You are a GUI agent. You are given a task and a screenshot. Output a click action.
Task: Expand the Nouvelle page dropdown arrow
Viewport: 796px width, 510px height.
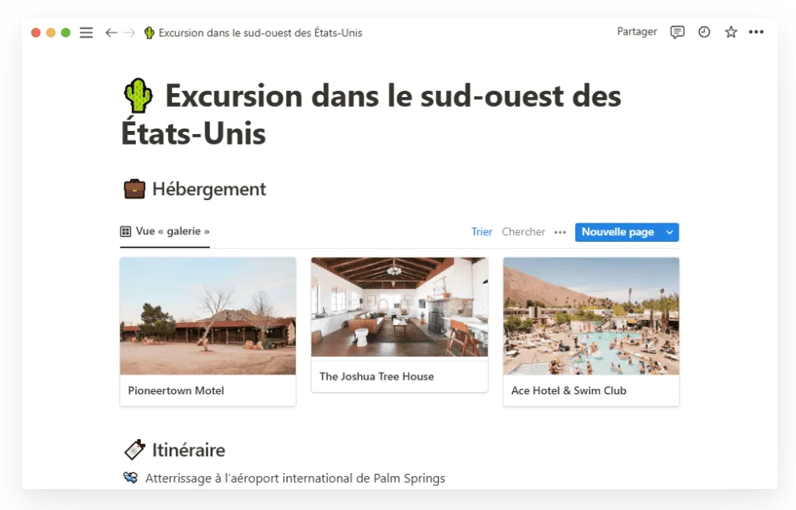[x=670, y=232]
